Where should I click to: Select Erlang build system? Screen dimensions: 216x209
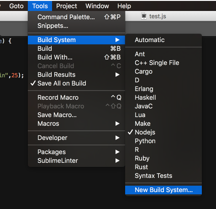pyautogui.click(x=163, y=89)
